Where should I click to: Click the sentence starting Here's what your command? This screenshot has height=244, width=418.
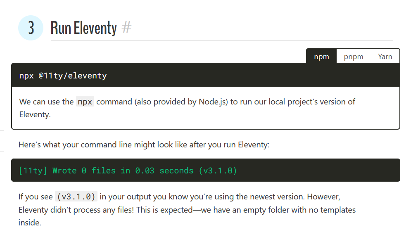144,145
